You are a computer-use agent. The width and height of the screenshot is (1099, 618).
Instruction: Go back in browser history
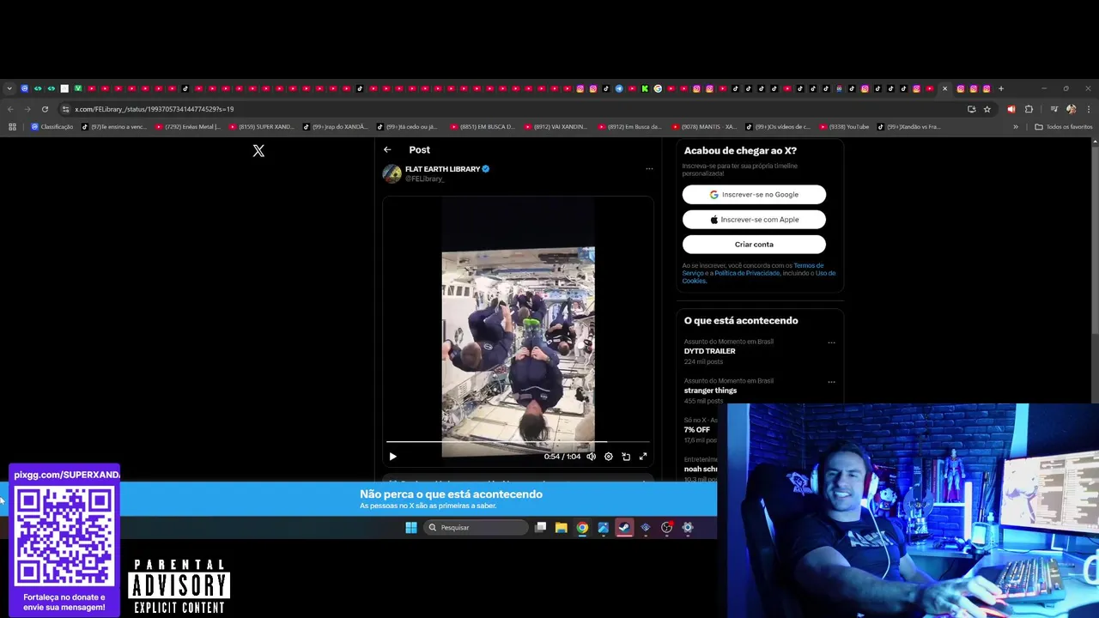(10, 109)
